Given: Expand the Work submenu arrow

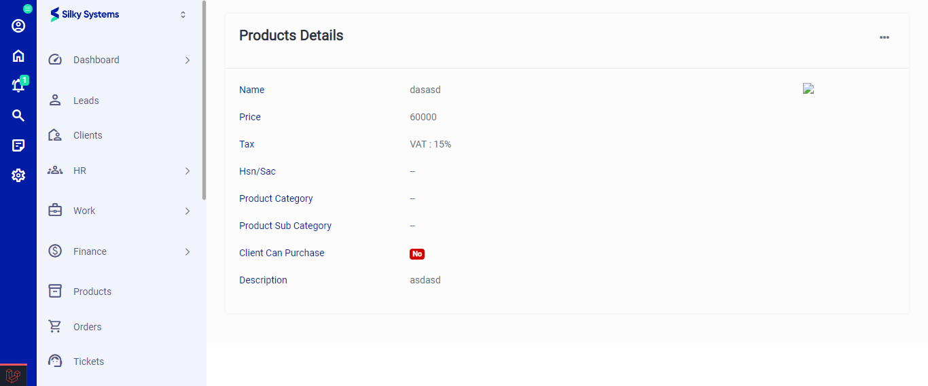Looking at the screenshot, I should pos(188,211).
